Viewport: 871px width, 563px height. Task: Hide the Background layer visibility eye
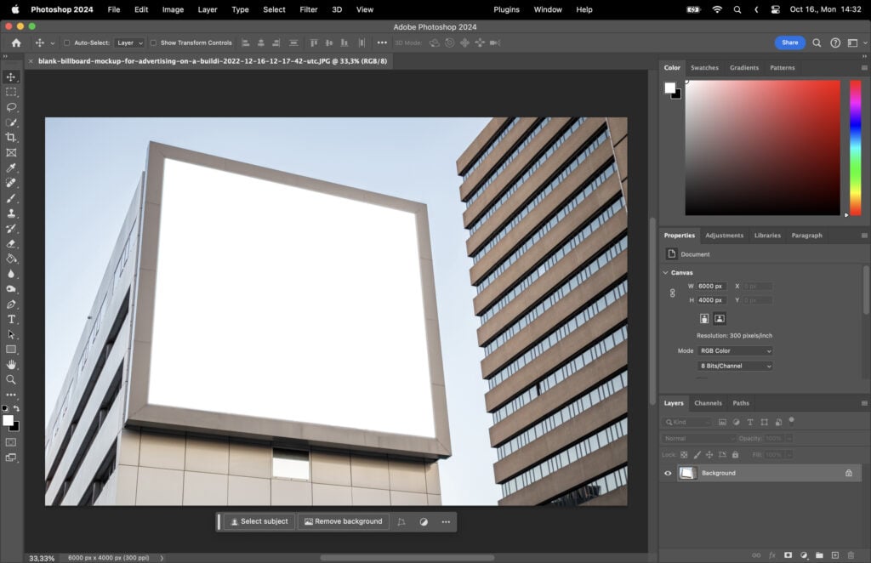pyautogui.click(x=667, y=474)
